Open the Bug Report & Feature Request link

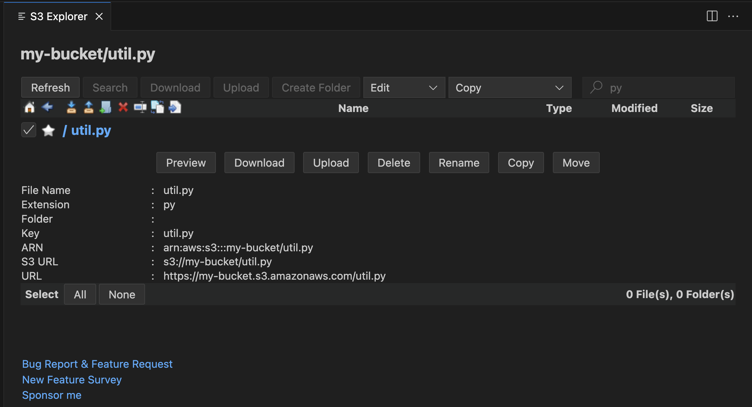tap(97, 364)
